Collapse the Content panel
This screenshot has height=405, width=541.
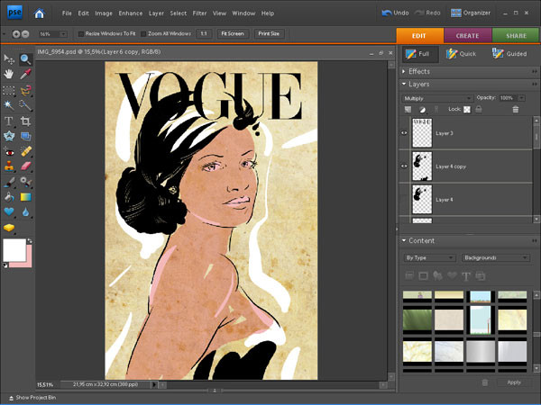click(404, 240)
